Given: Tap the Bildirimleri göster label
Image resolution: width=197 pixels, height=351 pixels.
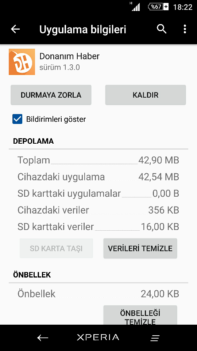Looking at the screenshot, I should click(x=56, y=119).
